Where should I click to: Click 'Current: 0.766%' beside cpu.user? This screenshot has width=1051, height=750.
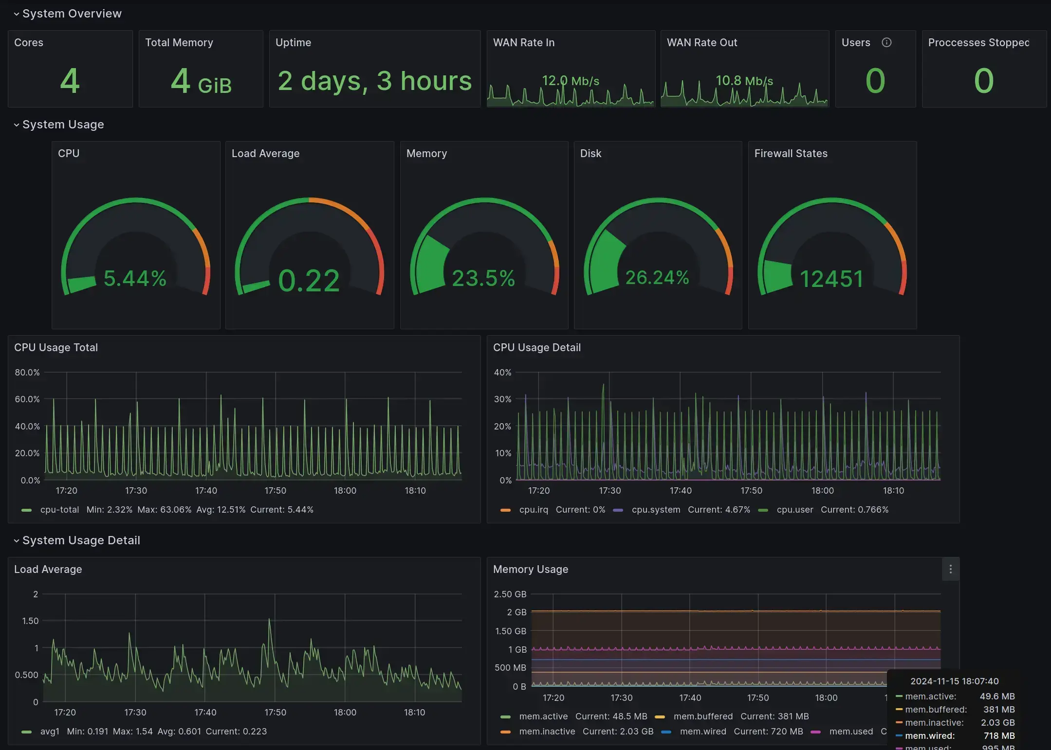[855, 510]
